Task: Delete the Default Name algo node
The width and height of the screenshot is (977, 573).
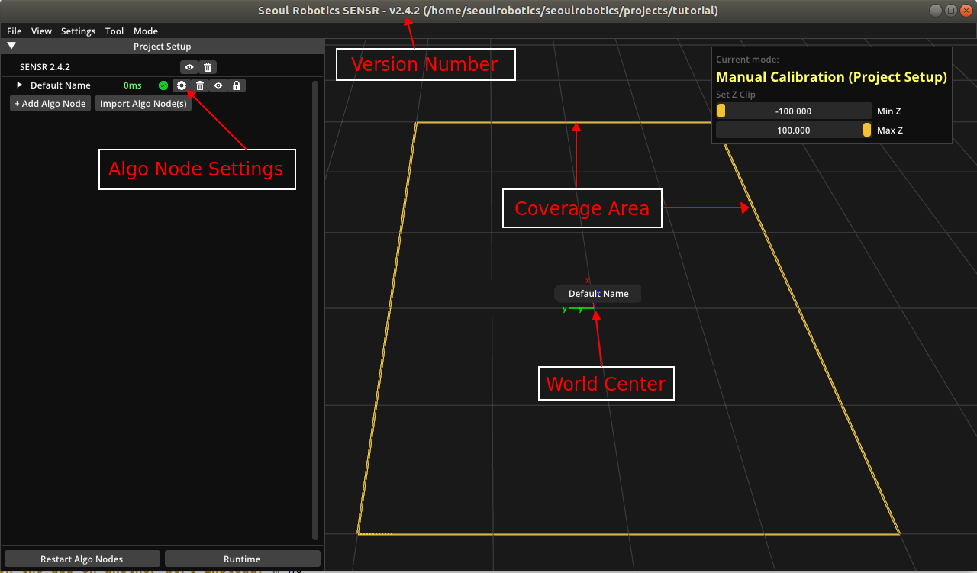Action: (x=200, y=85)
